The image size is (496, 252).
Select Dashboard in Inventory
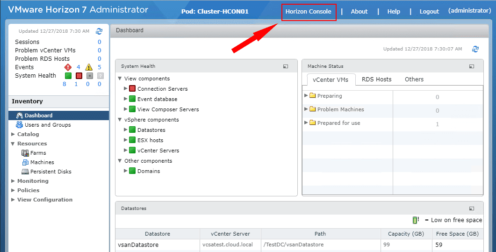[58, 115]
